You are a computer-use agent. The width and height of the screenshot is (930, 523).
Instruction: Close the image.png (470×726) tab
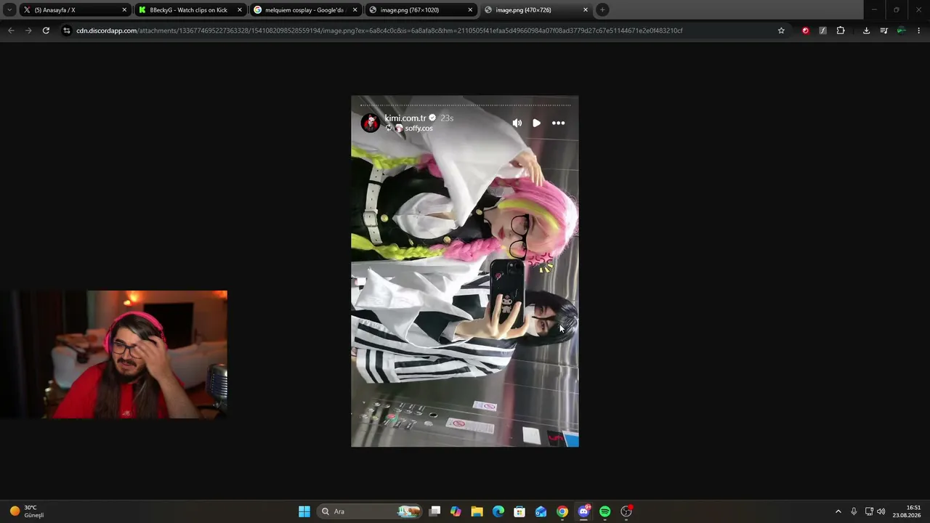click(x=585, y=10)
